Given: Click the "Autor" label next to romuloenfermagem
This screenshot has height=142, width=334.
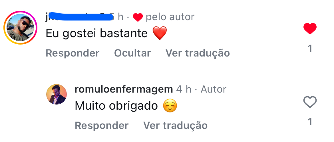Looking at the screenshot, I should [x=214, y=89].
